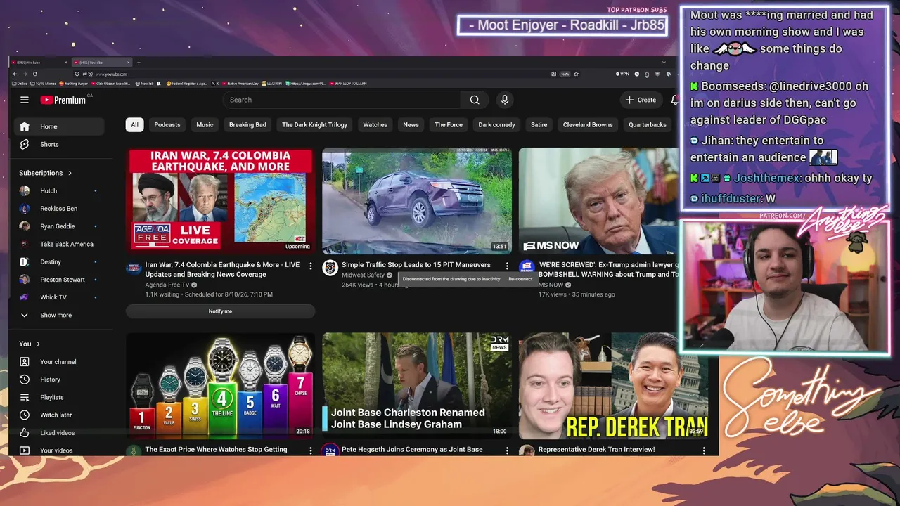The height and width of the screenshot is (506, 900).
Task: Open Liked videos thumbs-up icon
Action: (x=25, y=433)
